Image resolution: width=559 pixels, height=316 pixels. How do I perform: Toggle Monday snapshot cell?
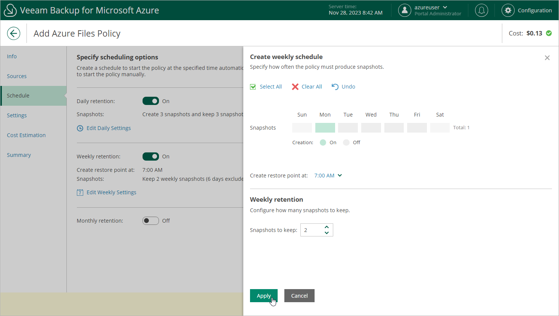325,128
